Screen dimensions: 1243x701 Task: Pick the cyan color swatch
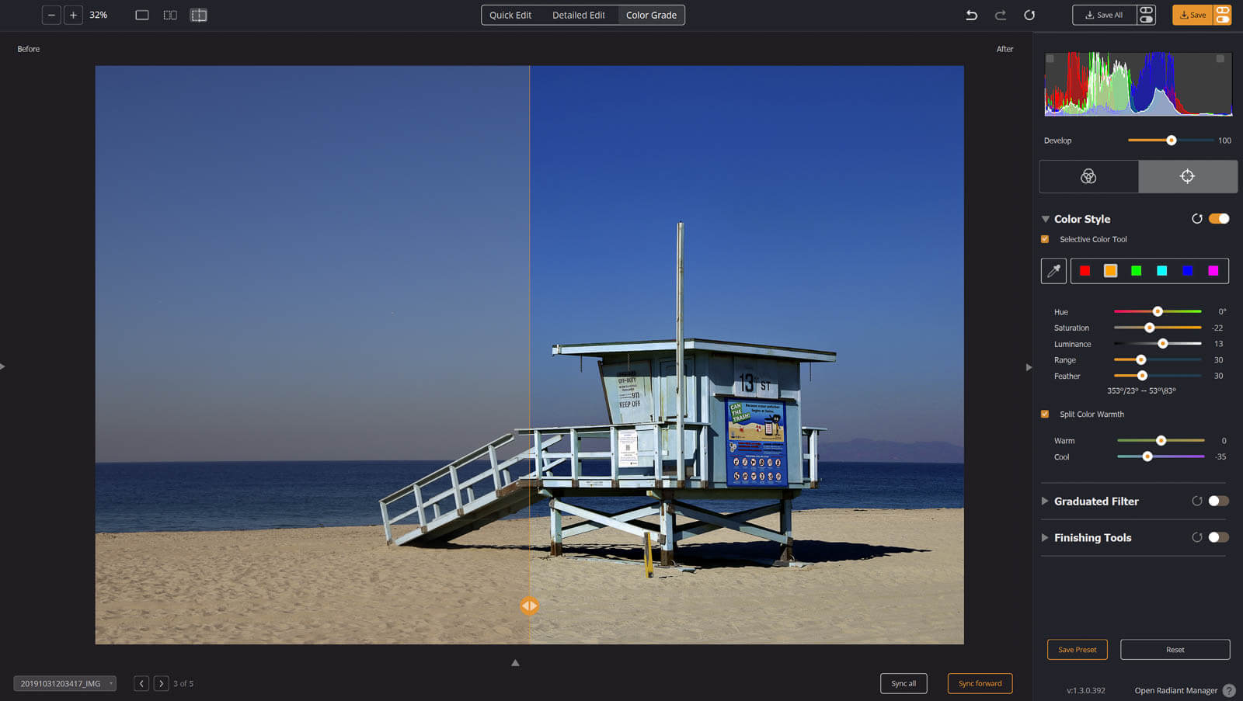pos(1161,271)
